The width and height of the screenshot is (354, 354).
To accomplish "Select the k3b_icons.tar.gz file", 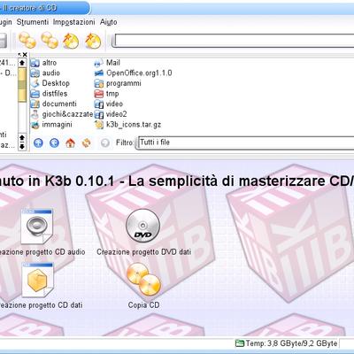I will click(x=127, y=125).
